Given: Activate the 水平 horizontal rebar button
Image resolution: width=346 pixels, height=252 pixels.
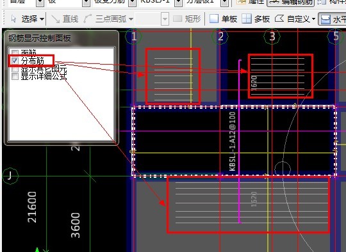Looking at the screenshot, I should (x=332, y=19).
